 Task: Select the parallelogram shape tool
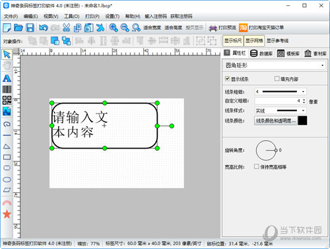click(7, 190)
